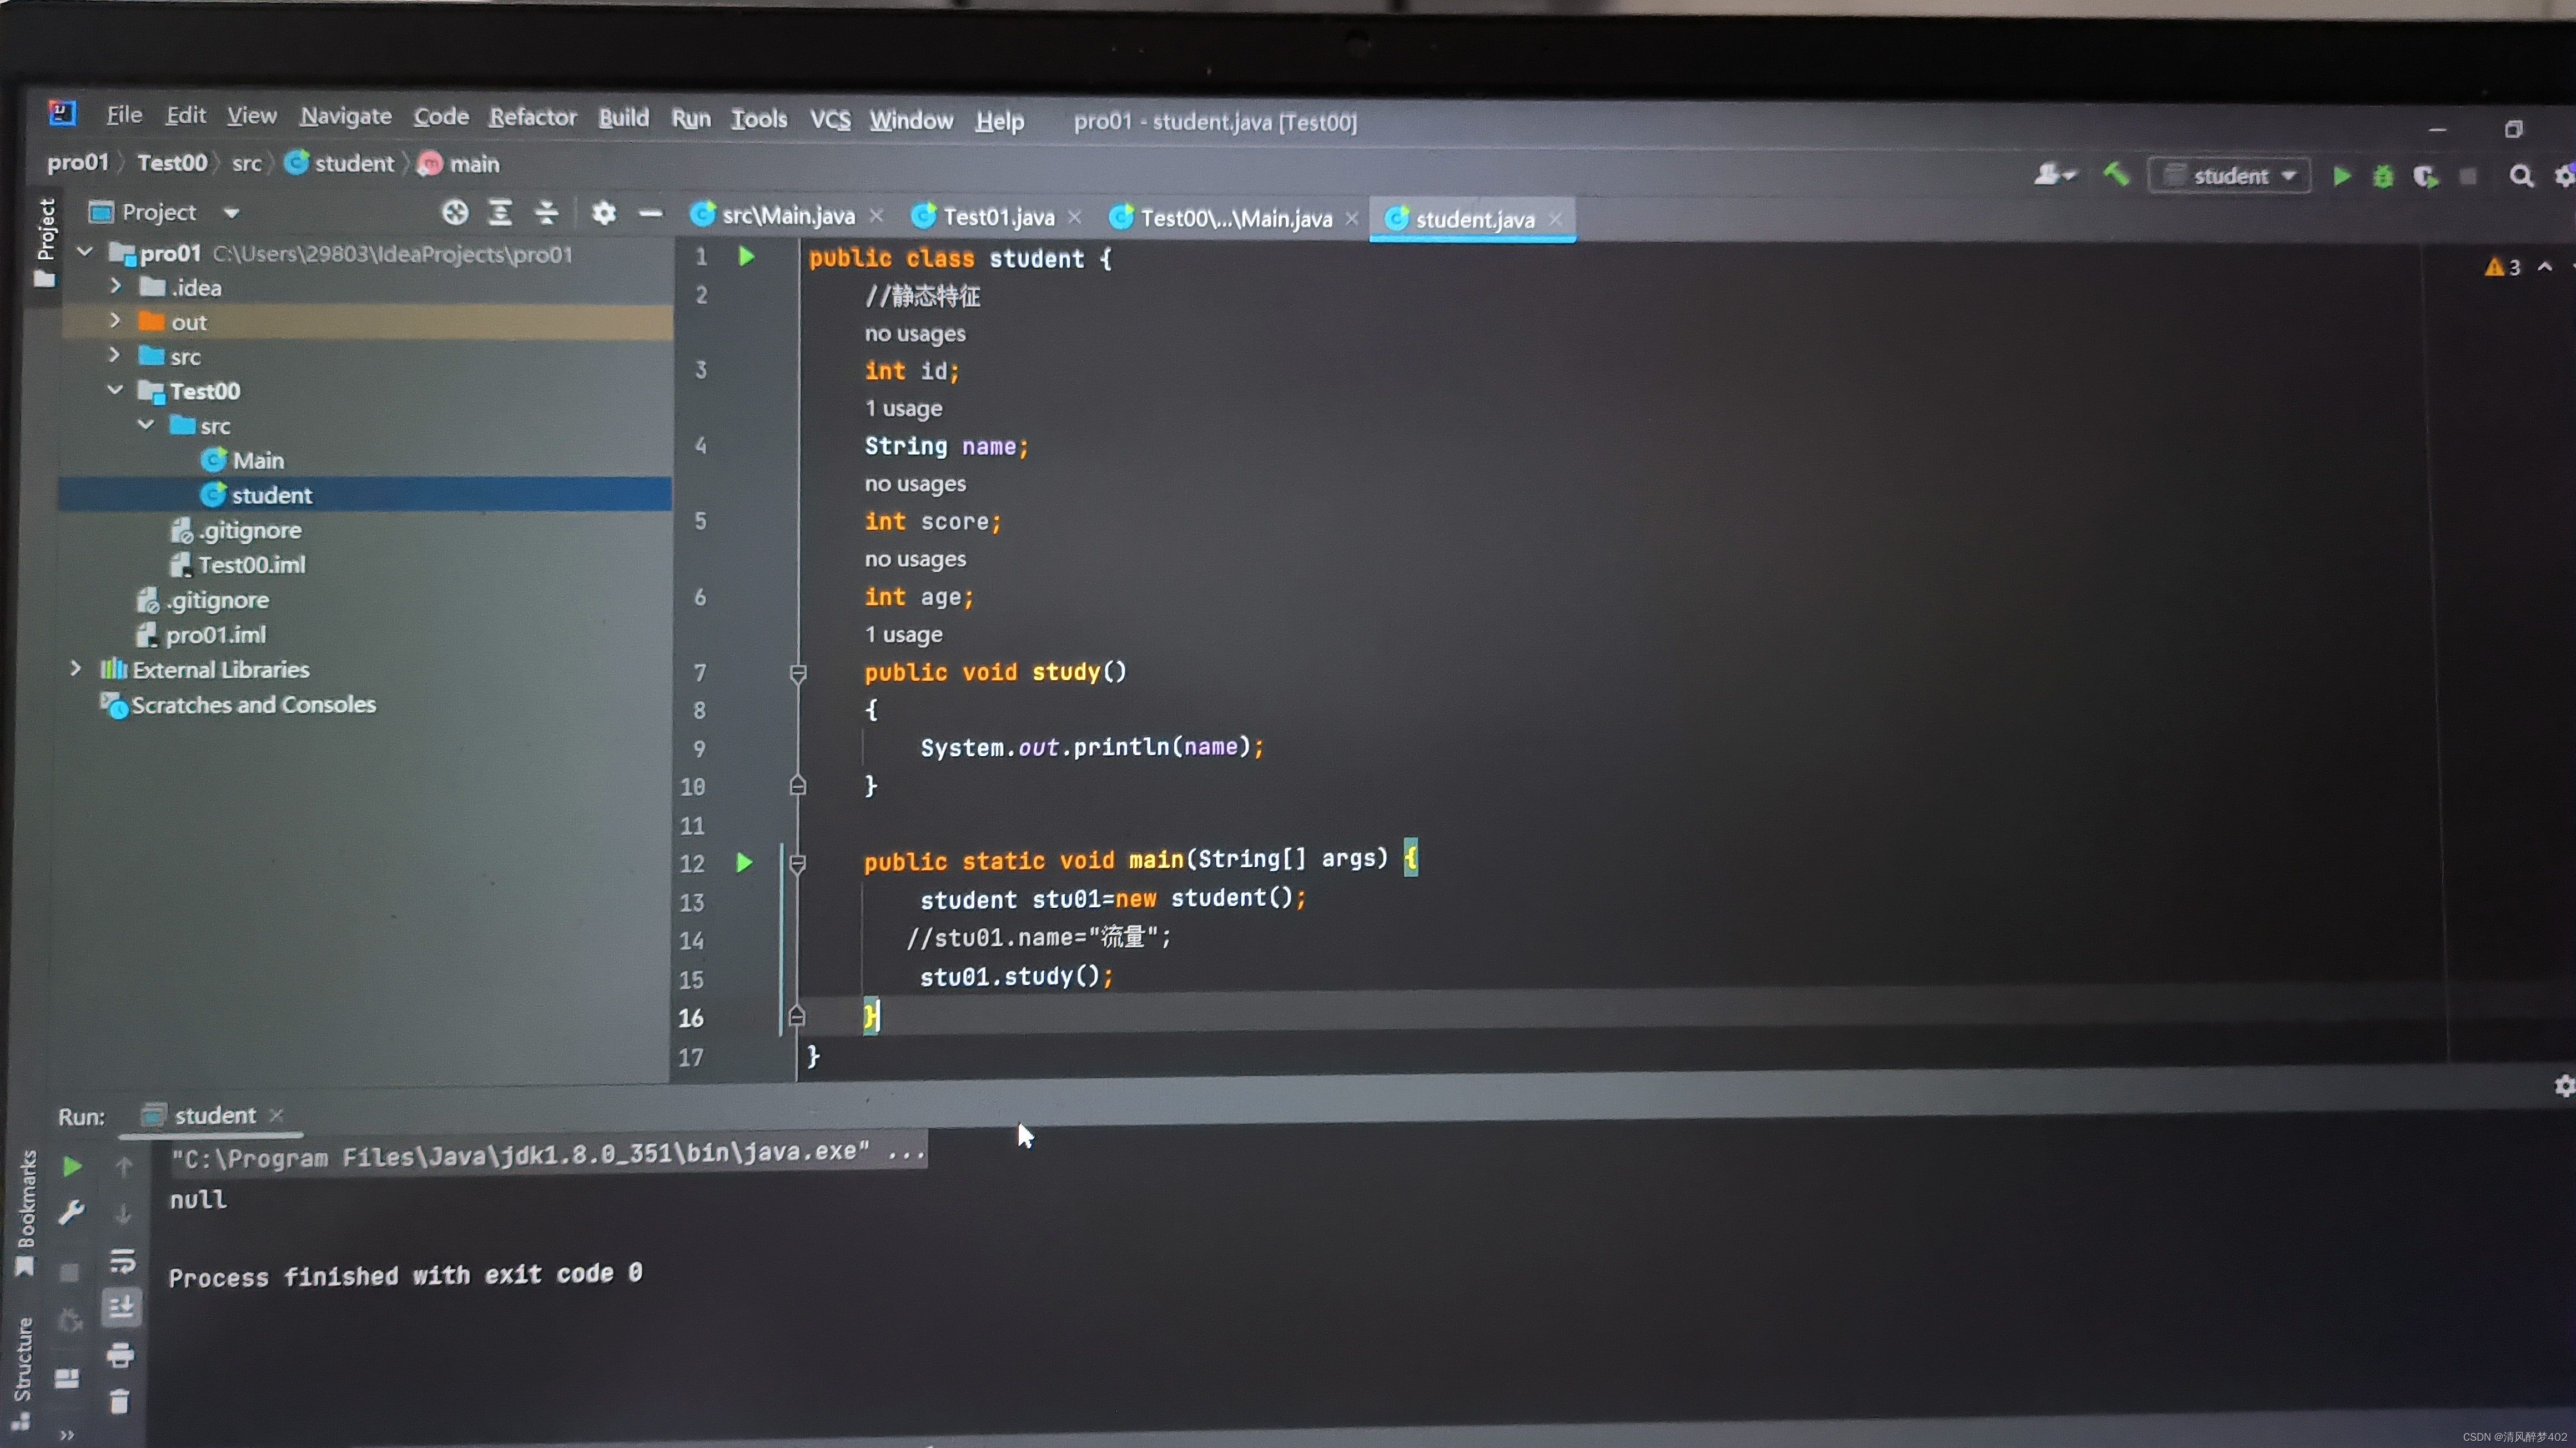Image resolution: width=2576 pixels, height=1448 pixels.
Task: Rerun student in the Run tool window
Action: tap(72, 1166)
